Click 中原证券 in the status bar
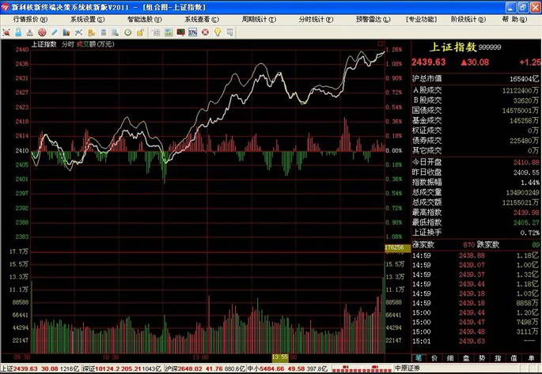 click(407, 368)
